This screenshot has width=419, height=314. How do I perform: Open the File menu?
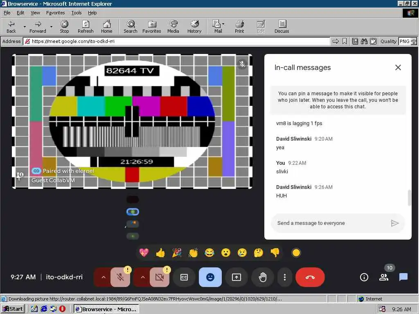[7, 13]
